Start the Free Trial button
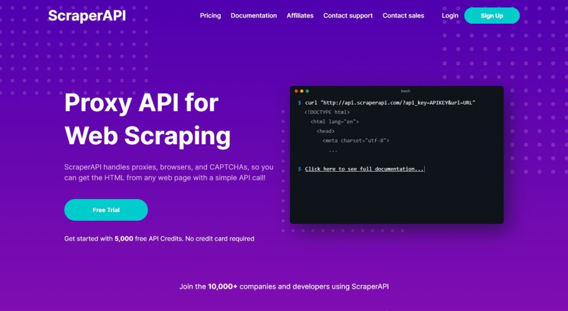The width and height of the screenshot is (568, 311). 106,210
